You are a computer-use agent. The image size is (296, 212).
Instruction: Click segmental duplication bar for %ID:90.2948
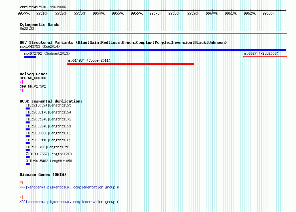28,129
